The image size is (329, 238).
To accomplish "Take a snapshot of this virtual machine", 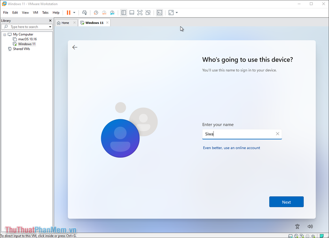I will 96,13.
